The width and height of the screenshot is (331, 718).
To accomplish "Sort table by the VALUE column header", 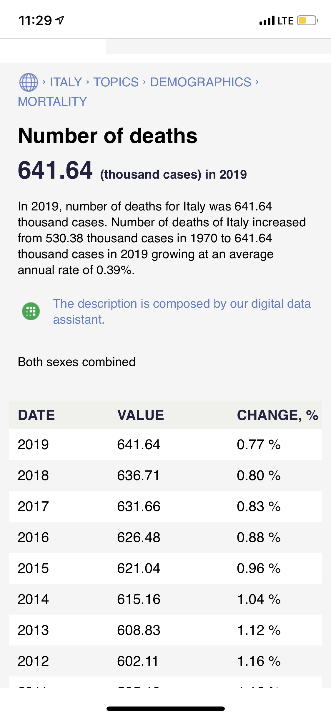I will (141, 415).
